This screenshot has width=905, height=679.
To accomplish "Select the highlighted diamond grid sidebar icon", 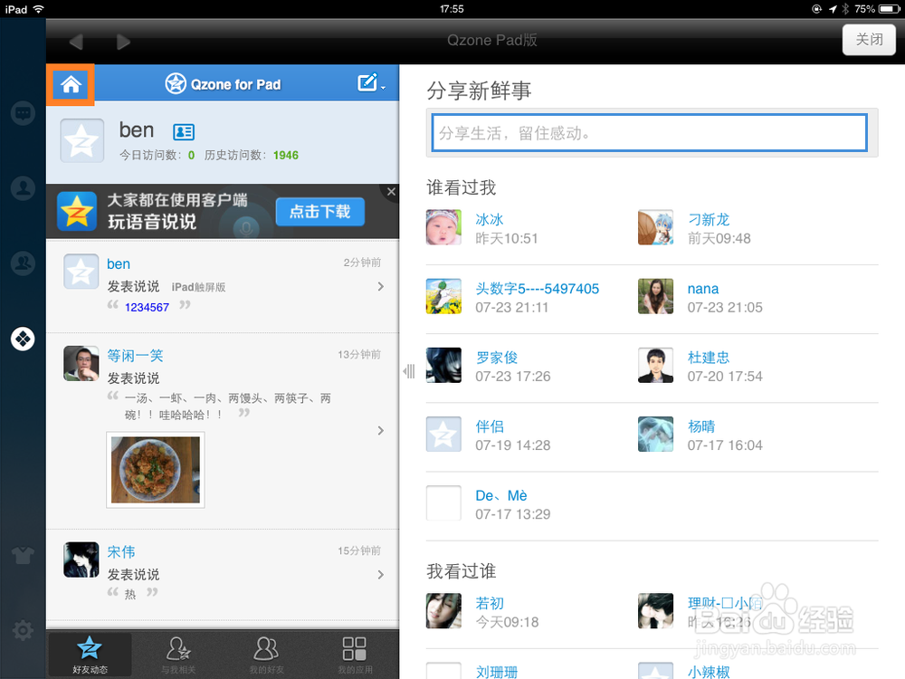I will point(23,339).
